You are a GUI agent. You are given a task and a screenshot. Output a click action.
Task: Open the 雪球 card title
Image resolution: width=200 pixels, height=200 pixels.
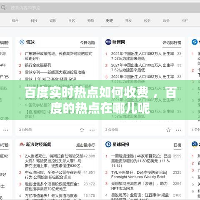(30, 42)
